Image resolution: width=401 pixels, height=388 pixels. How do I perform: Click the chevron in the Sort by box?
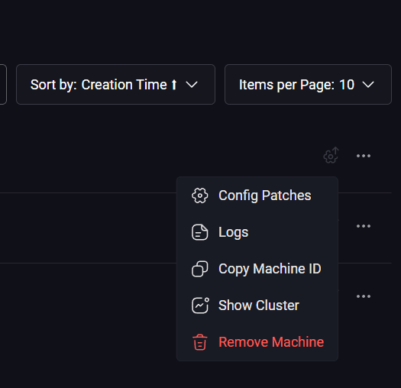pyautogui.click(x=192, y=85)
